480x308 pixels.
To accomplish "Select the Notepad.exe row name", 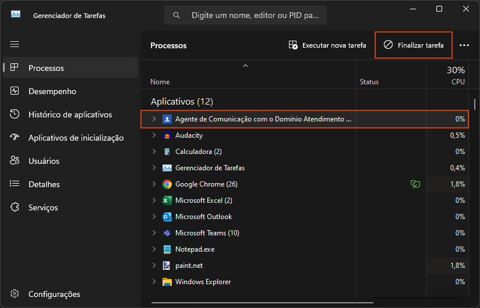I will click(x=195, y=249).
